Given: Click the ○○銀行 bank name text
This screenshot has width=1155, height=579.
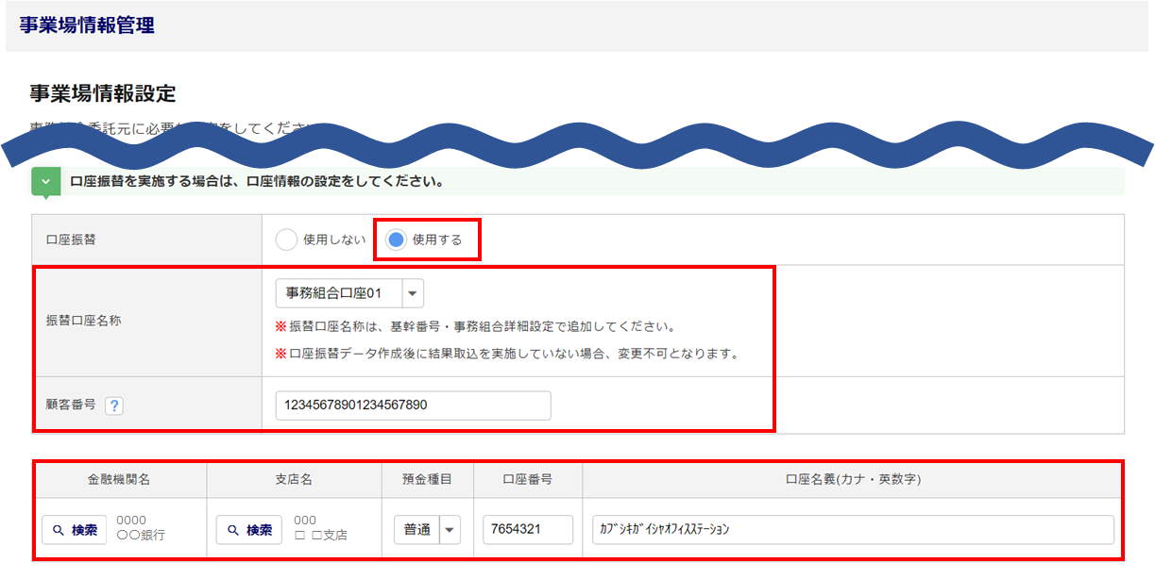Looking at the screenshot, I should pyautogui.click(x=141, y=536).
